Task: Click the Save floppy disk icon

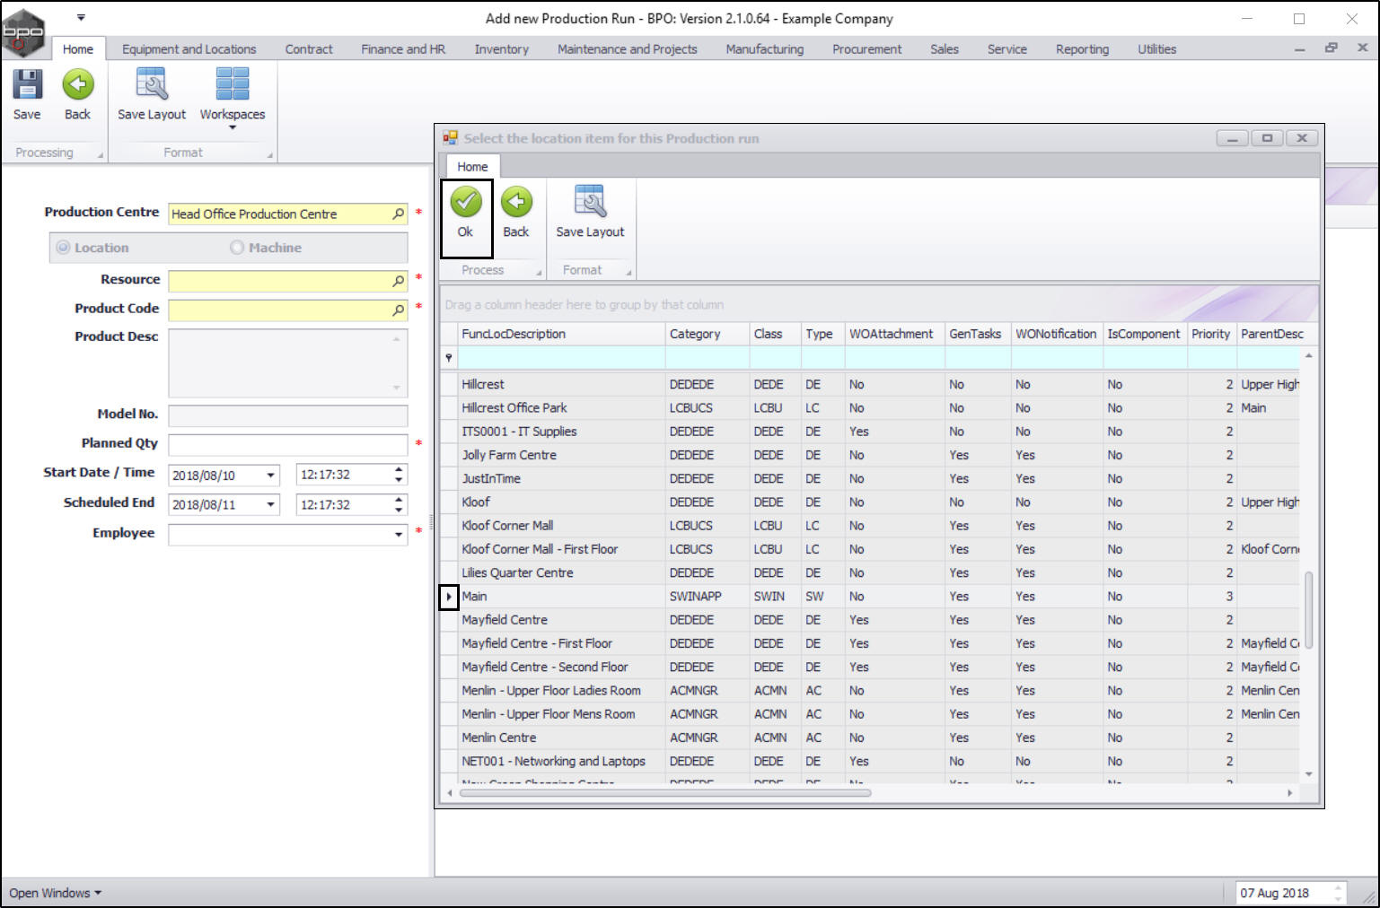Action: click(27, 85)
